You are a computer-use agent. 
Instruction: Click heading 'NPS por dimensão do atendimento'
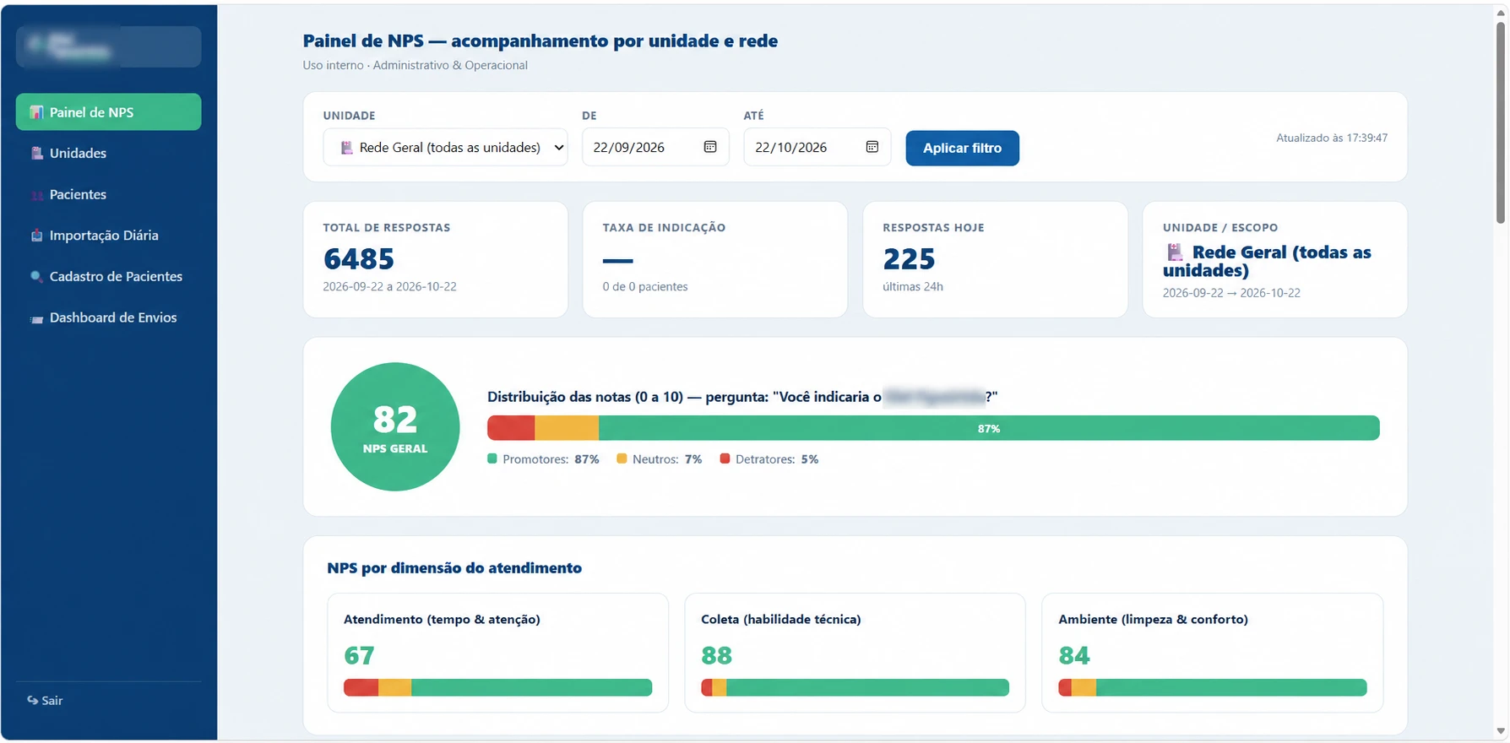click(x=454, y=567)
